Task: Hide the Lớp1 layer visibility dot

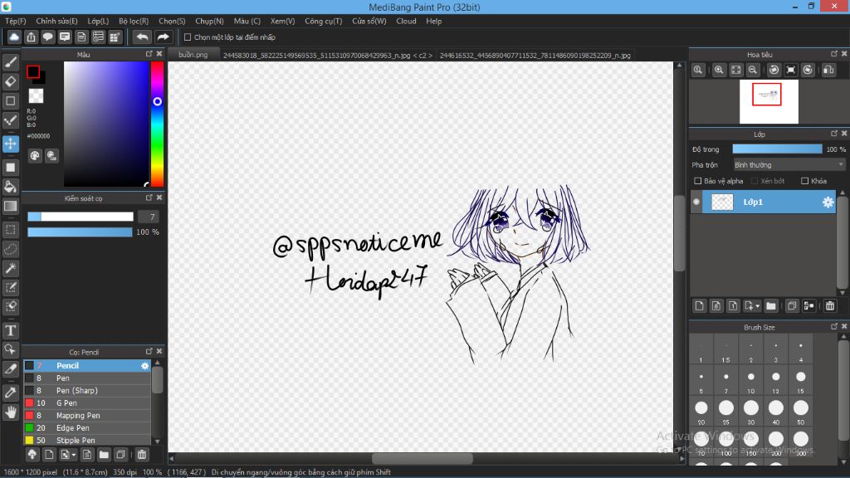Action: [696, 202]
